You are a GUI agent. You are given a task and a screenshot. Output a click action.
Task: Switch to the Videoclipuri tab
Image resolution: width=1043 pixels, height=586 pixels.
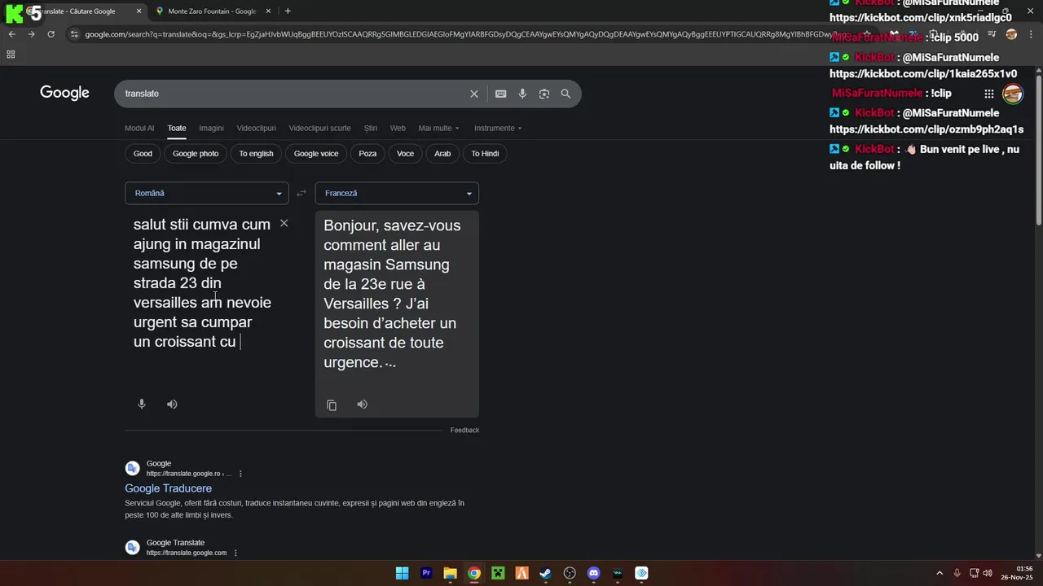click(x=256, y=128)
